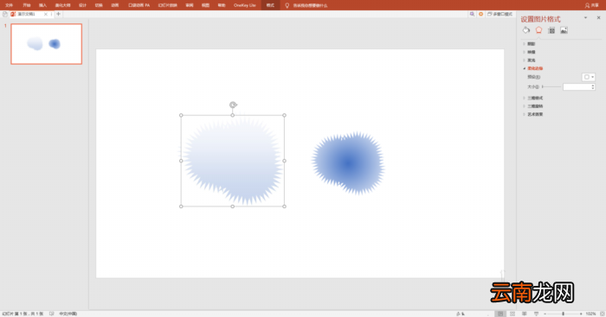
Task: Select slide 1 thumbnail
Action: (47, 44)
